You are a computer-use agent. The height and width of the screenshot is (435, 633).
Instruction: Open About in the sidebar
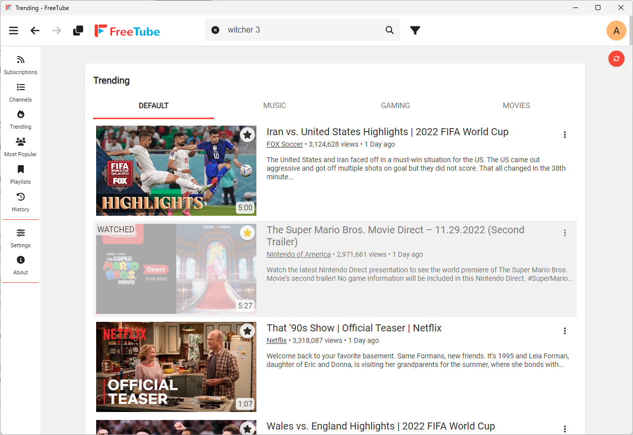click(x=21, y=265)
